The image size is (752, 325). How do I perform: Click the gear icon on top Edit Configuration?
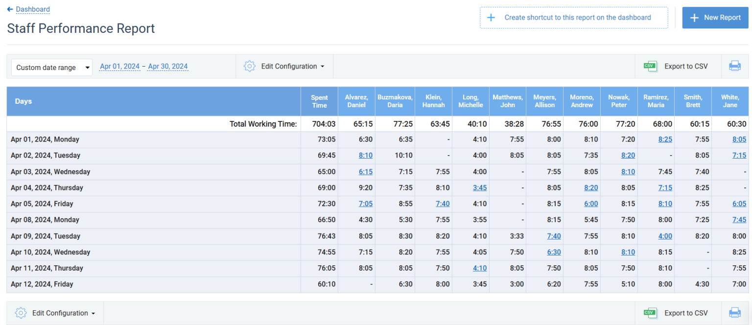point(250,66)
